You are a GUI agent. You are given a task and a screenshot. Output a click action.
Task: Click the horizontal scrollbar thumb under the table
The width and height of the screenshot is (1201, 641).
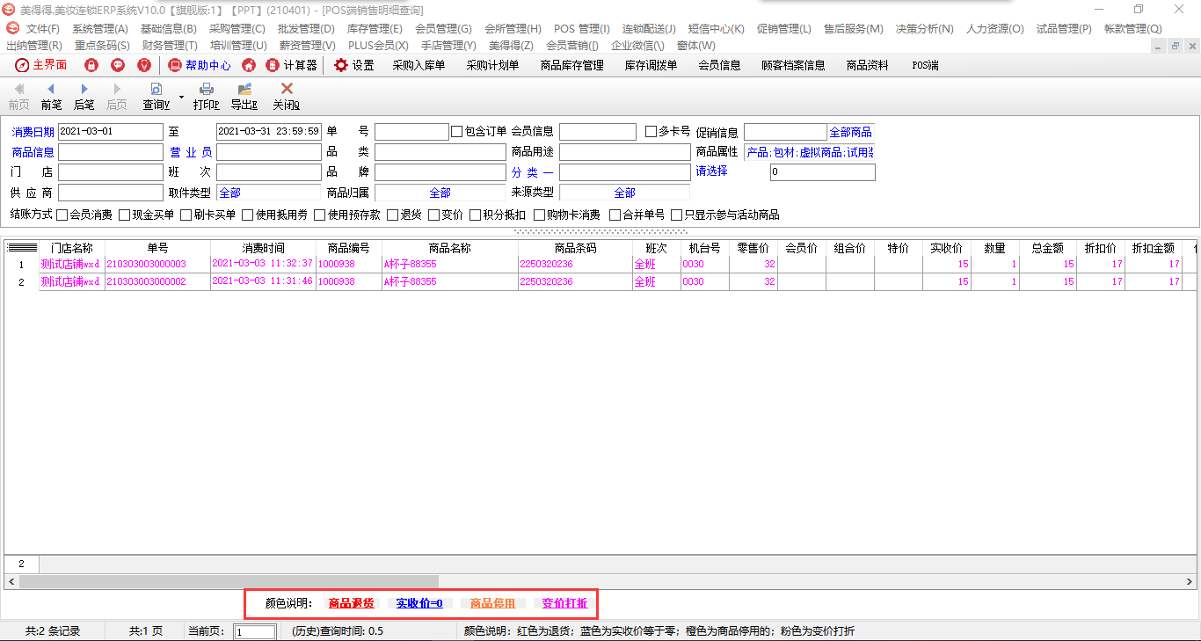(229, 581)
